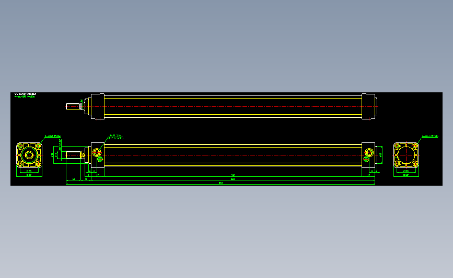The image size is (453, 278).
Task: Select the lower-left mounting hole of the rear end view
Action: (397, 164)
